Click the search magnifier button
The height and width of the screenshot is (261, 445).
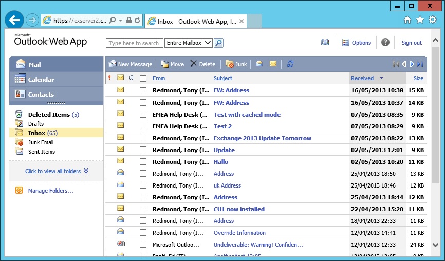tap(218, 43)
